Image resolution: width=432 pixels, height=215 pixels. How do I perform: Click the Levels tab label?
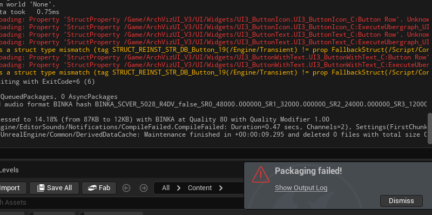click(9, 170)
